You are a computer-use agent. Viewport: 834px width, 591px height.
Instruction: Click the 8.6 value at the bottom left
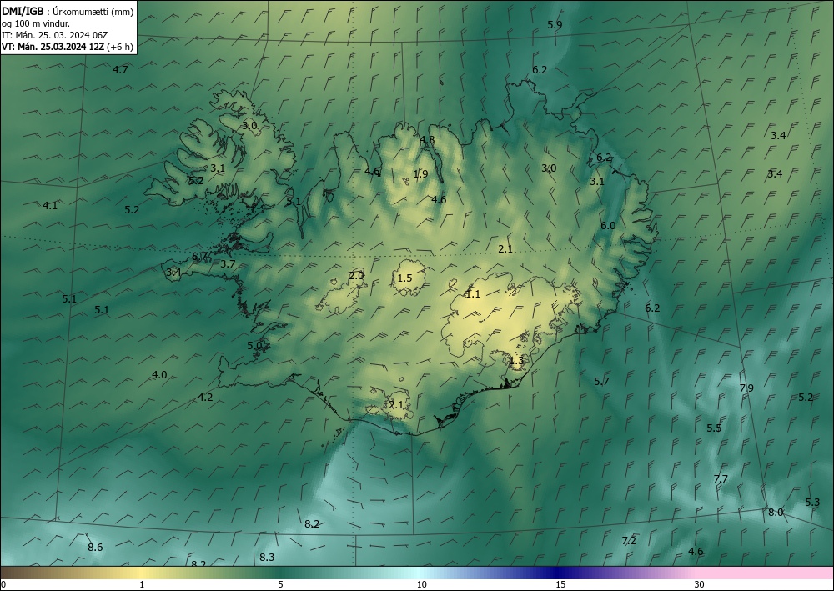[95, 548]
